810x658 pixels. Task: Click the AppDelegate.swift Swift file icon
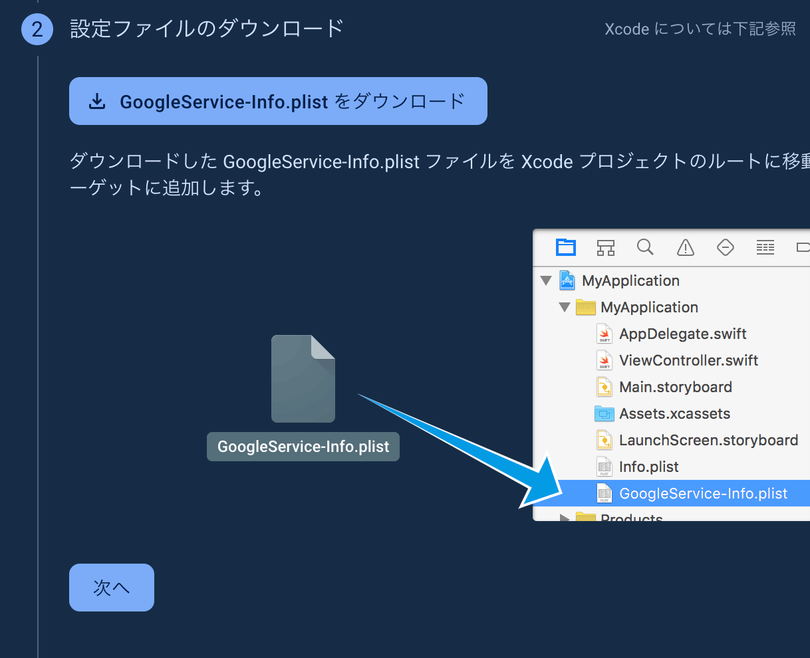tap(604, 334)
